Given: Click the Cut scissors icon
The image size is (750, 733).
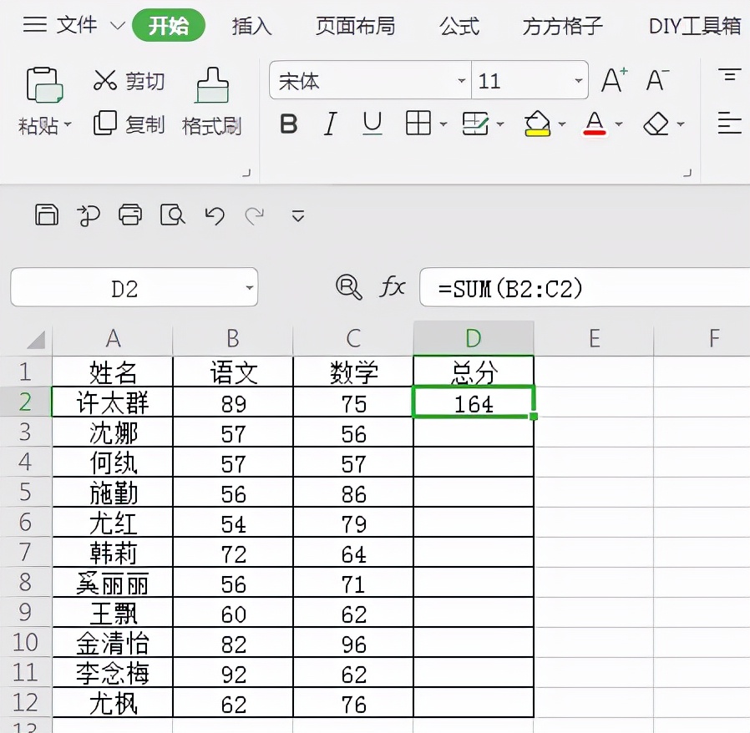Looking at the screenshot, I should coord(104,80).
